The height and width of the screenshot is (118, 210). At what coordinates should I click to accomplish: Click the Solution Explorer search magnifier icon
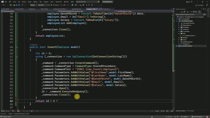(204, 14)
